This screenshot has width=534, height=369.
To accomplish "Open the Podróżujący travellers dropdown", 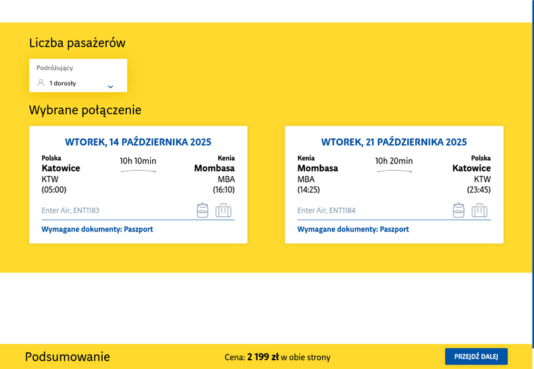I will [78, 75].
